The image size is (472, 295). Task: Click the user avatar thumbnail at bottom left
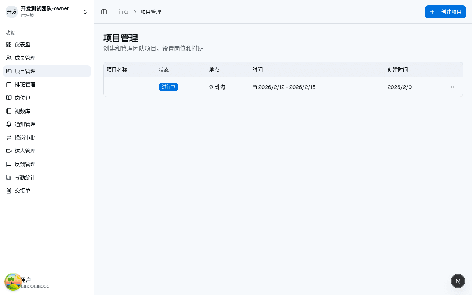(13, 282)
